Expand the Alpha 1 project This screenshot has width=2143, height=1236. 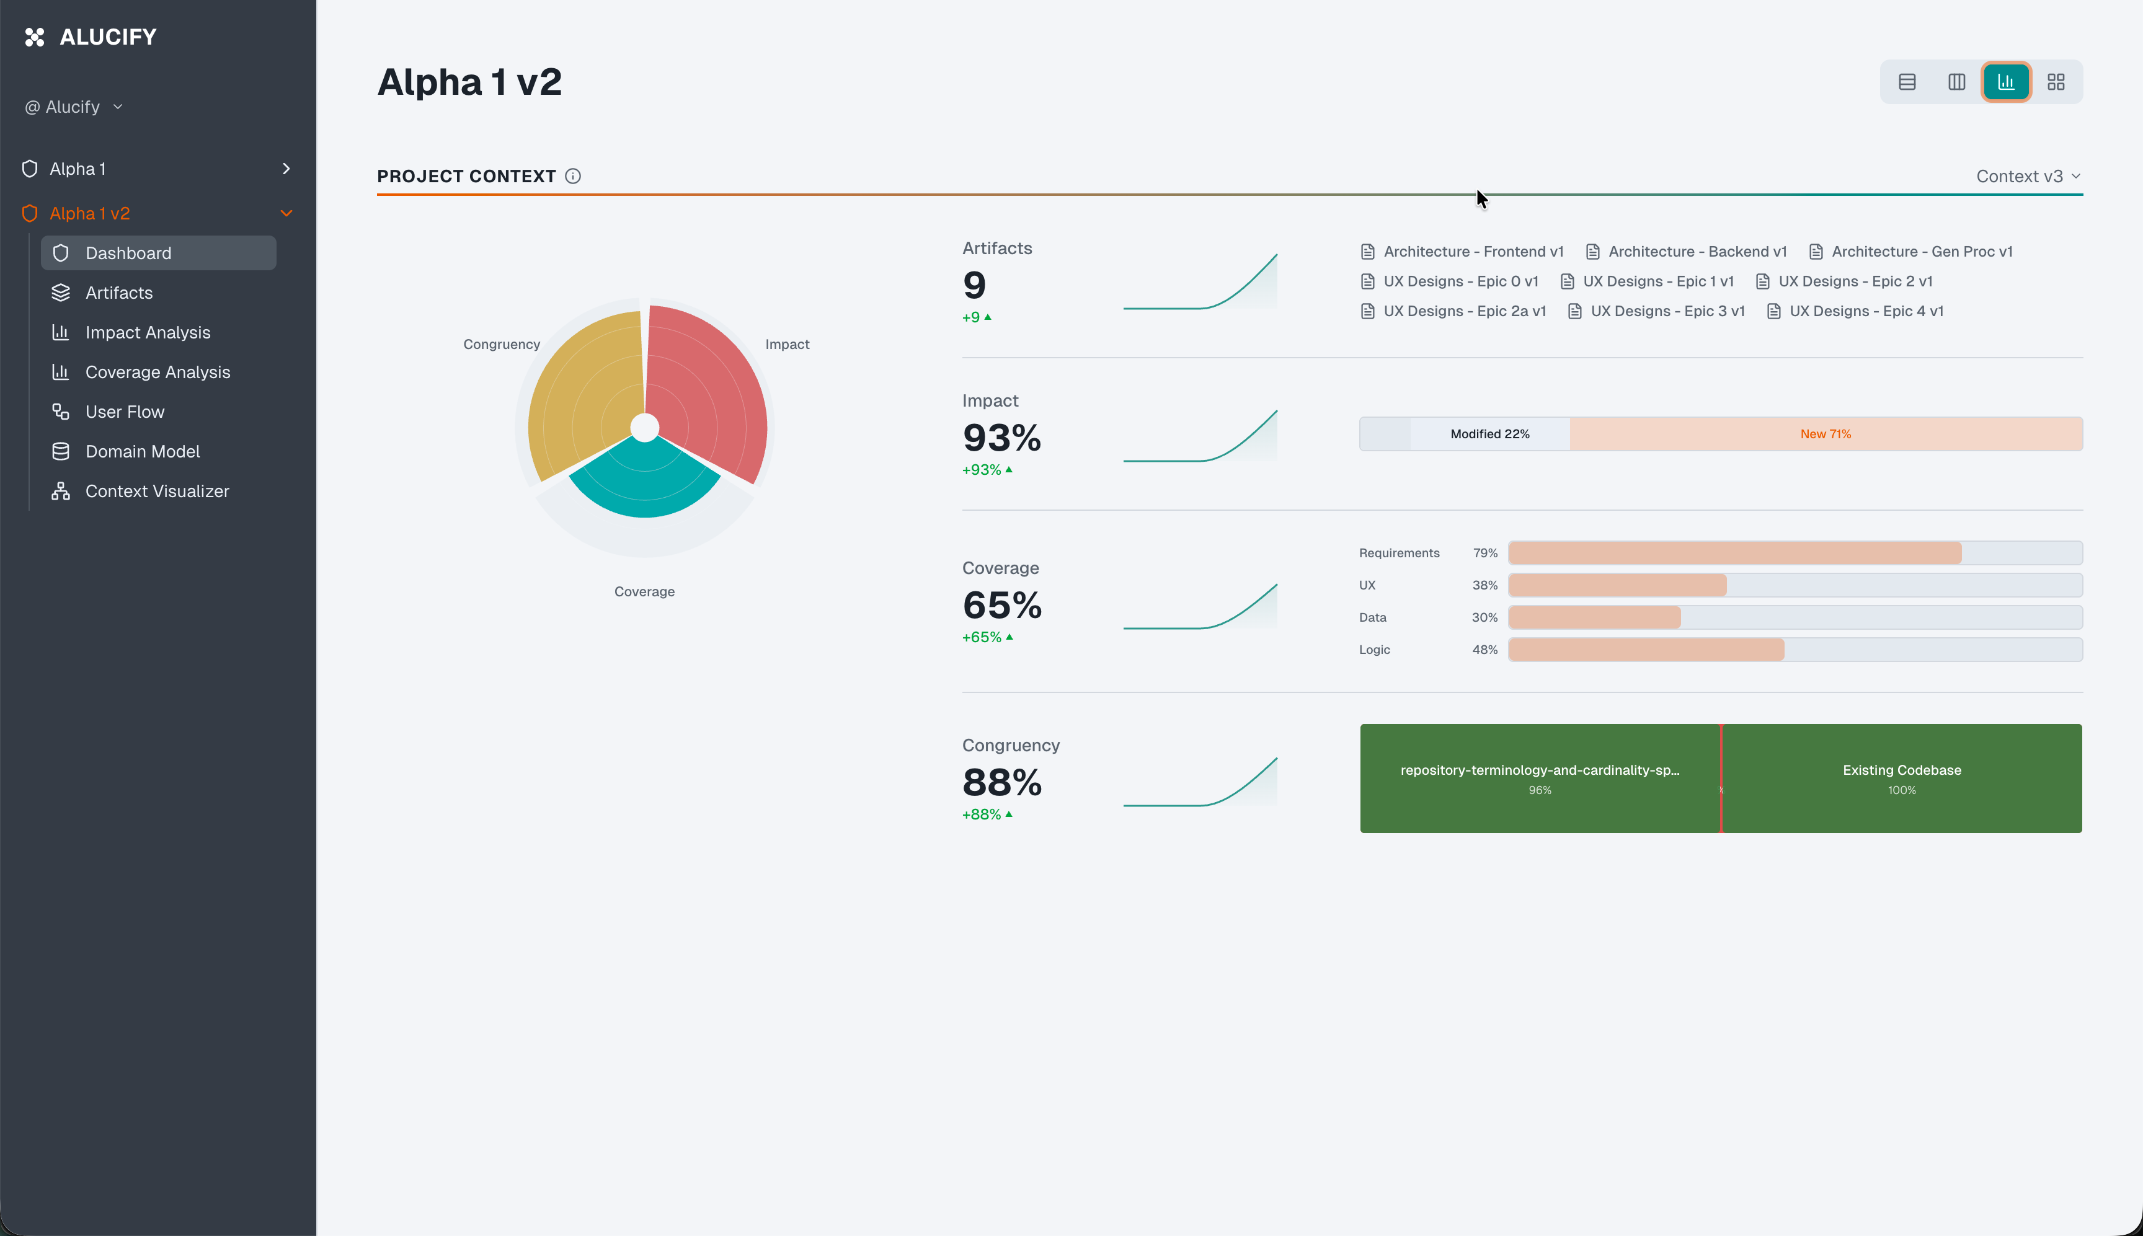point(286,168)
